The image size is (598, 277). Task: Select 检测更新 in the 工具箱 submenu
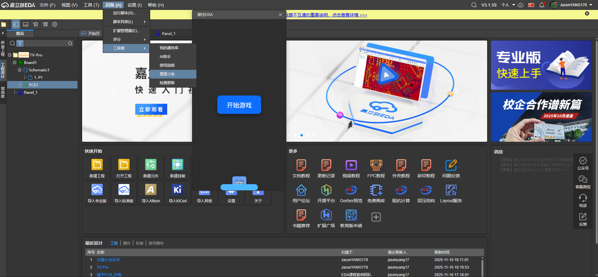pos(173,83)
